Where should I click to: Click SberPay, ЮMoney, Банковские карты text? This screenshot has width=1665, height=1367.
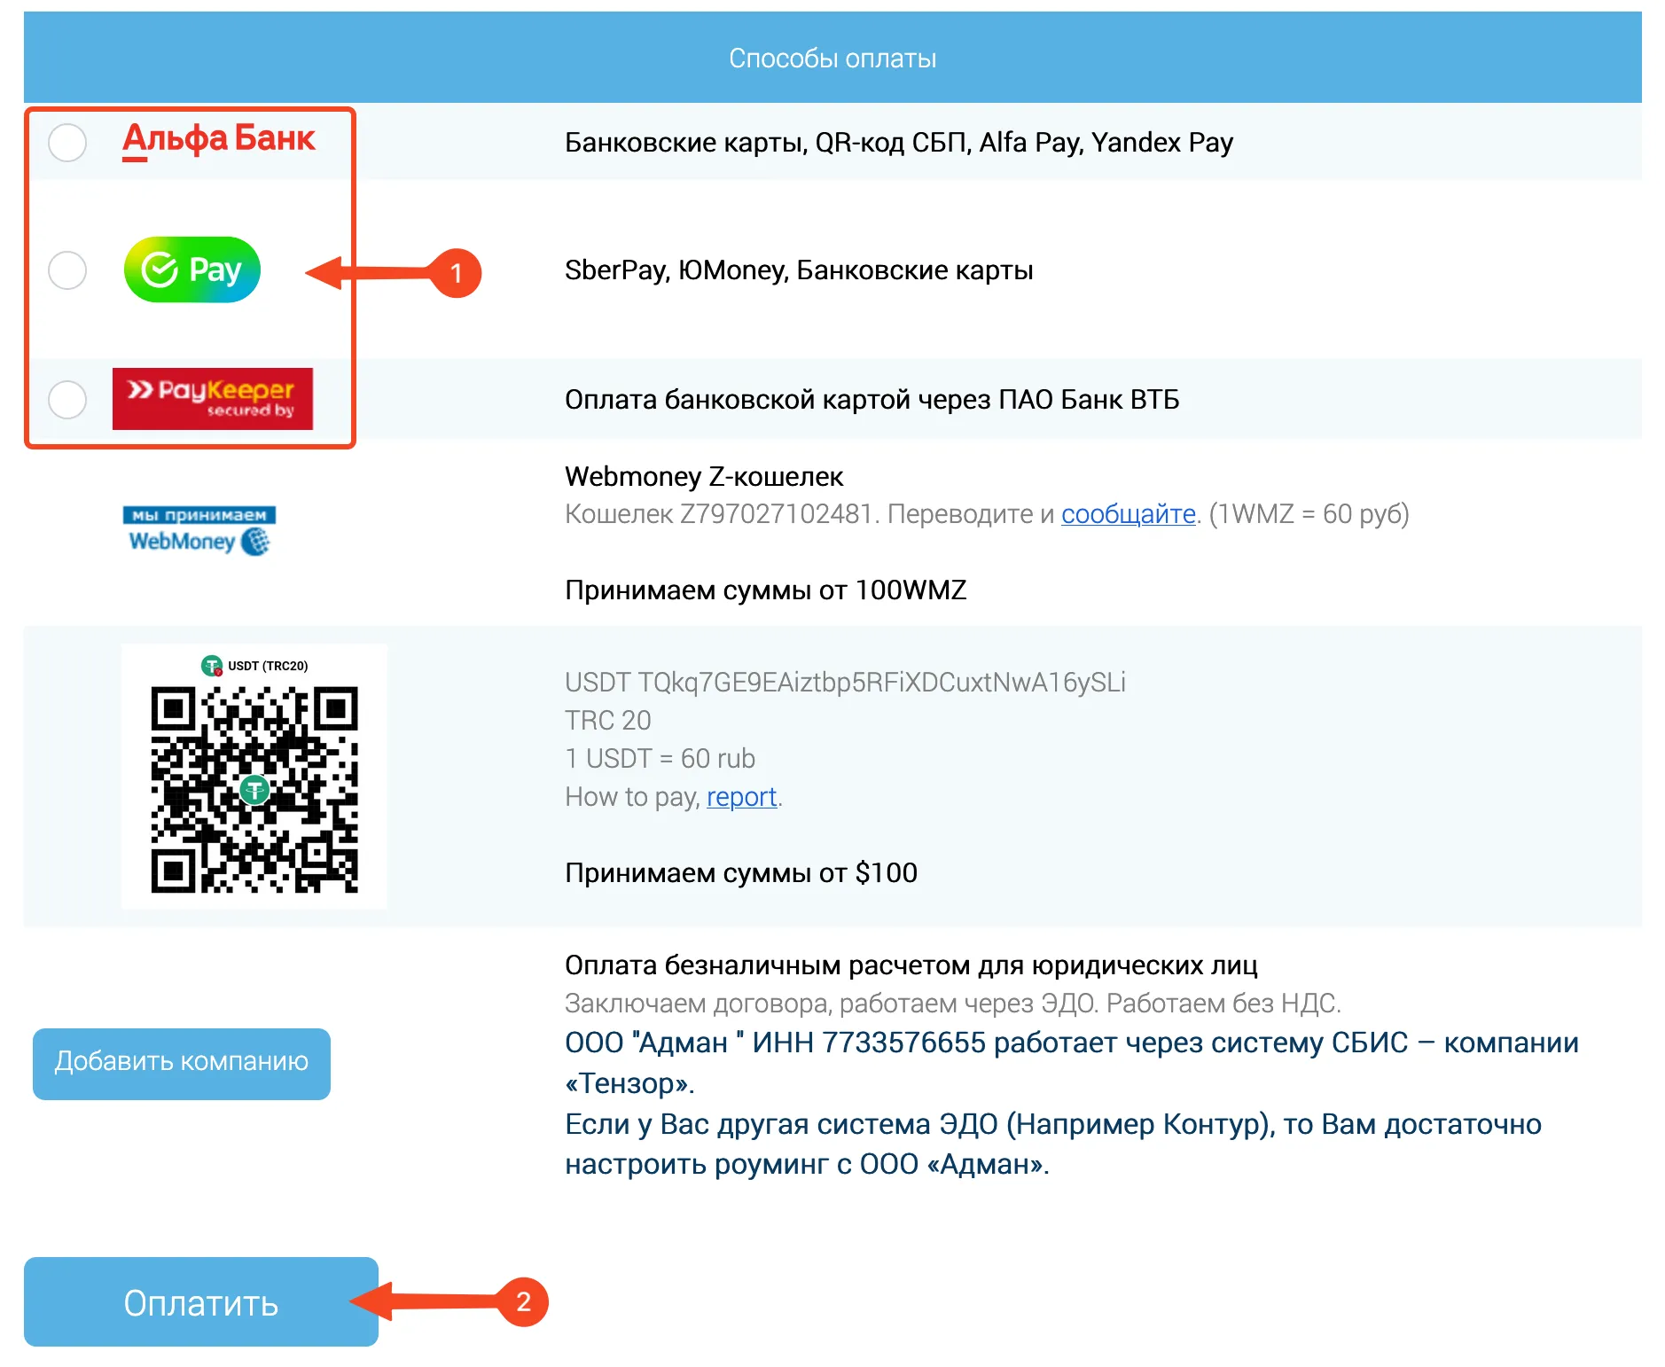(799, 270)
